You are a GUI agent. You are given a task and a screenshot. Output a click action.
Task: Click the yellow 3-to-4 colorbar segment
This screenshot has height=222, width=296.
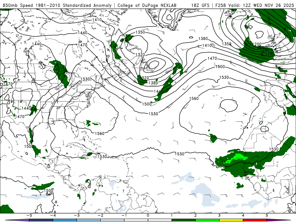click(x=231, y=220)
